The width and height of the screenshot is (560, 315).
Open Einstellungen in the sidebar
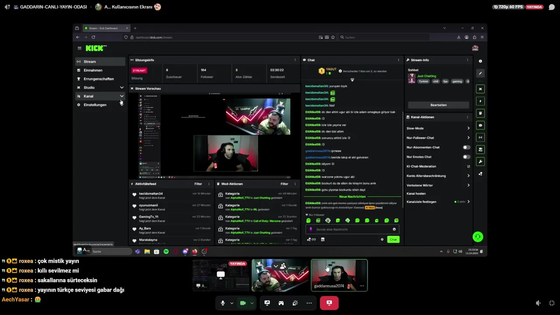[x=101, y=105]
